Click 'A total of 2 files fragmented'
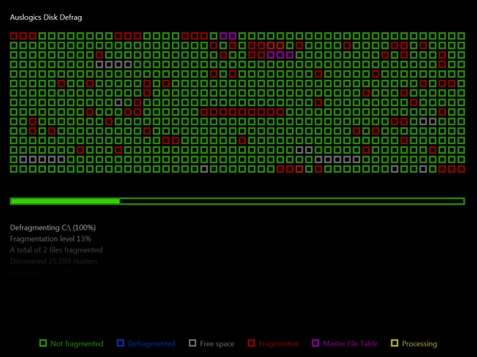Image resolution: width=477 pixels, height=357 pixels. [x=57, y=250]
